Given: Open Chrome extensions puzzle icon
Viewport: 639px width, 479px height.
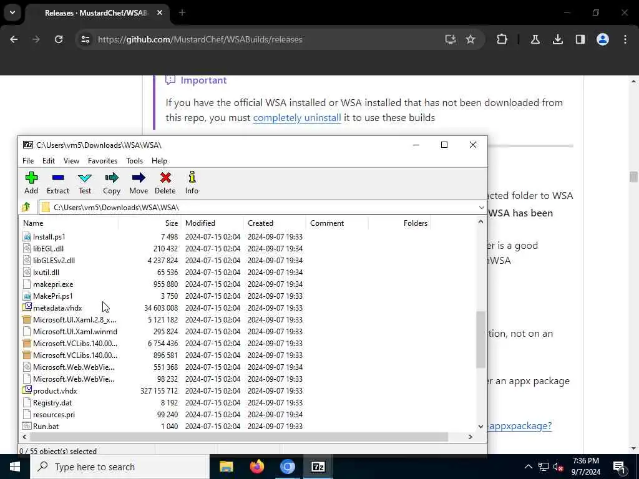Looking at the screenshot, I should click(502, 39).
